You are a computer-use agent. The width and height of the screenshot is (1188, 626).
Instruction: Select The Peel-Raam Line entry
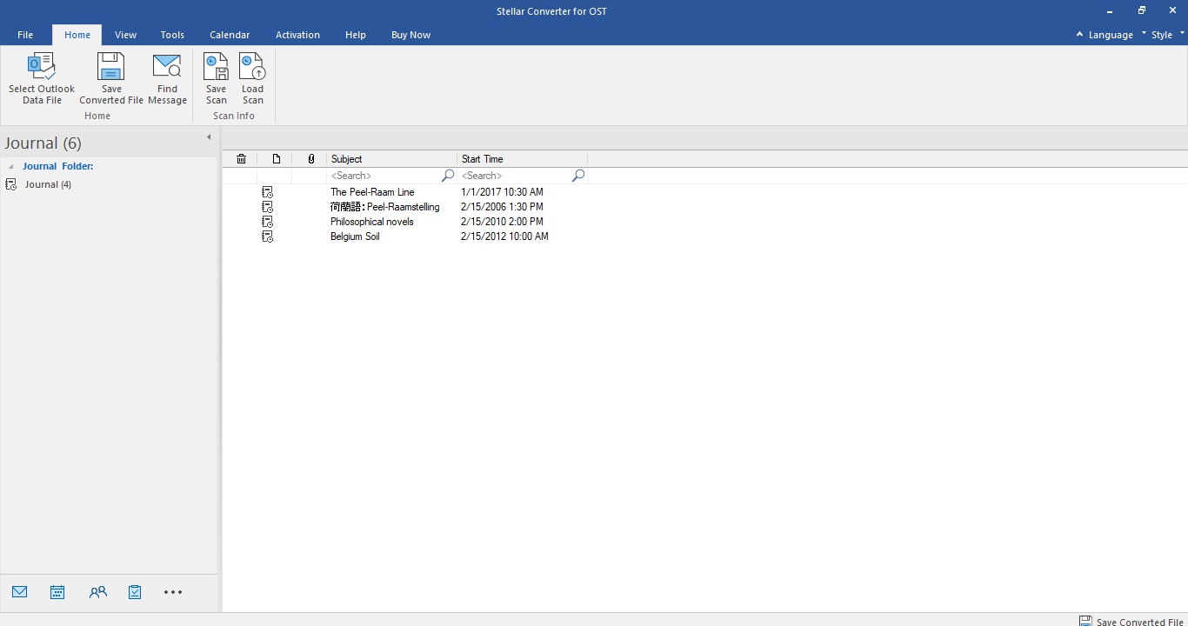coord(372,192)
